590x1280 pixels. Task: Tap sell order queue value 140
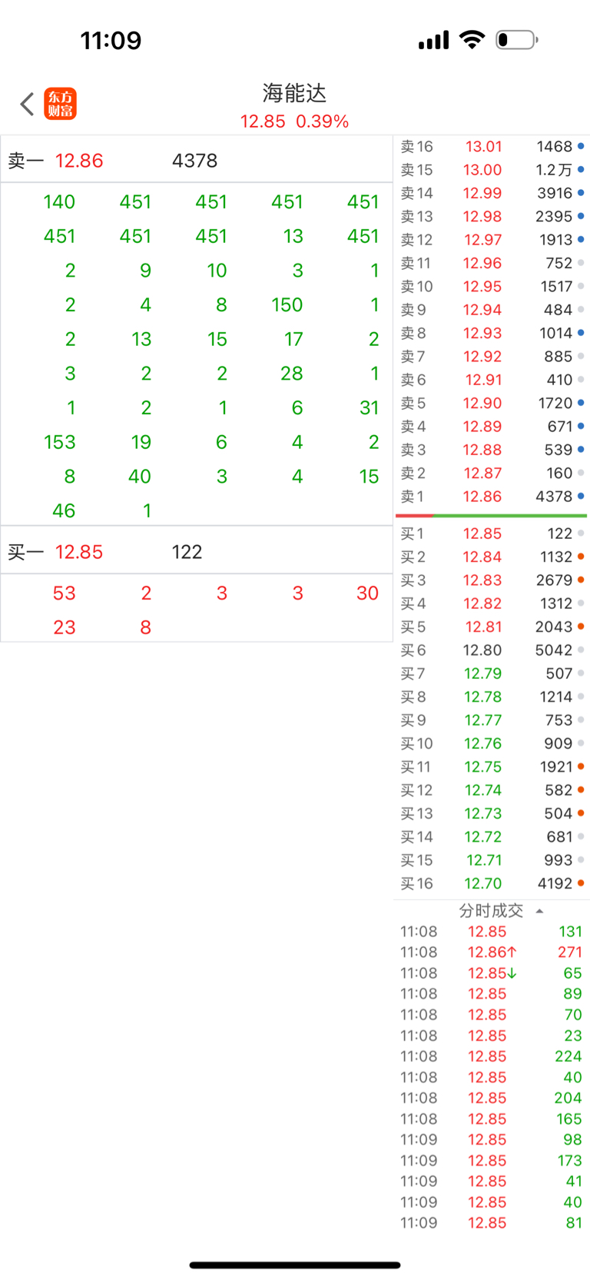[x=59, y=202]
